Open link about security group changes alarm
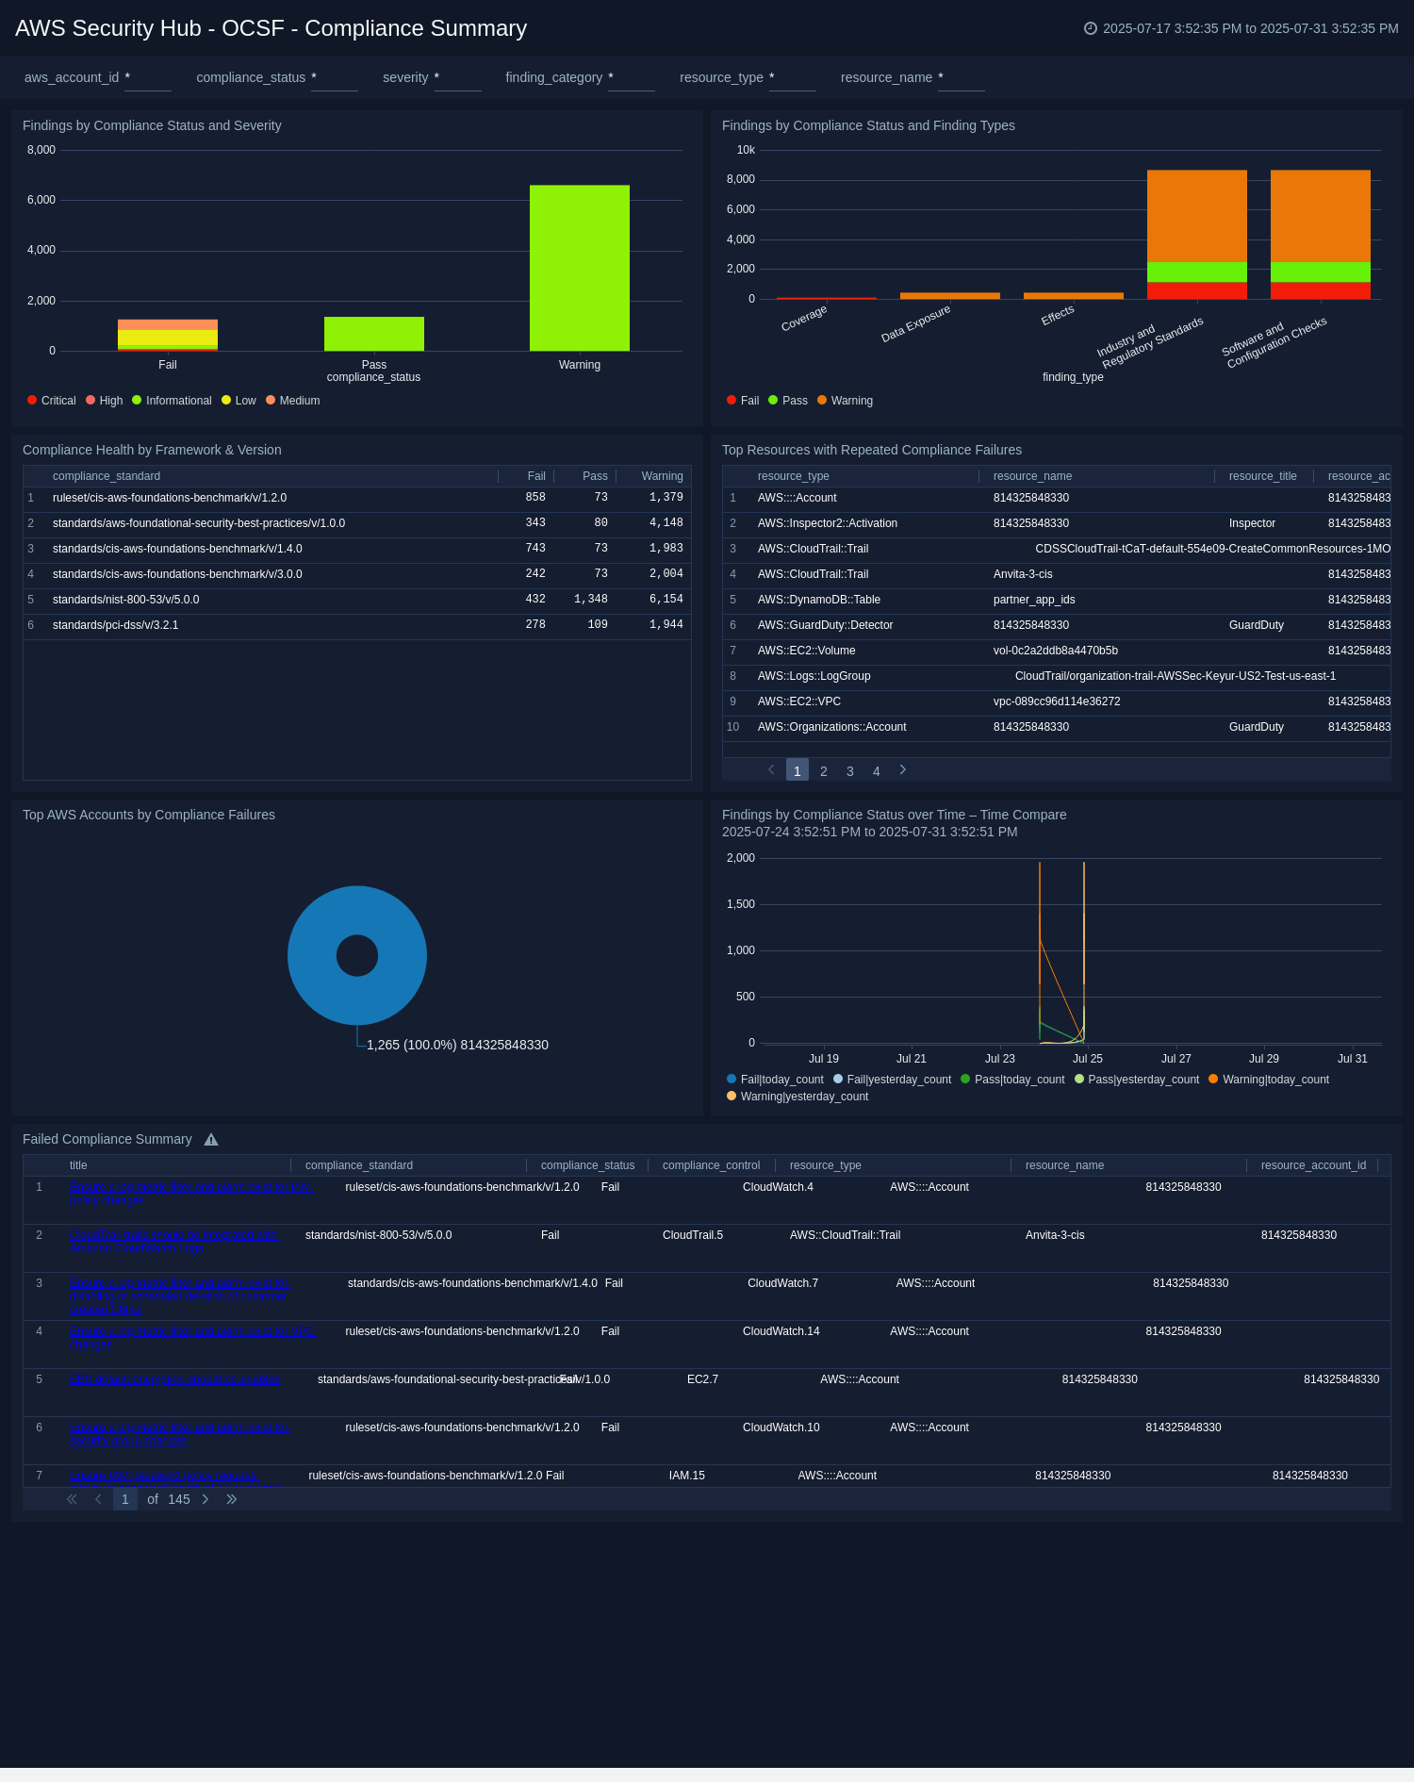1414x1782 pixels. tap(179, 1434)
